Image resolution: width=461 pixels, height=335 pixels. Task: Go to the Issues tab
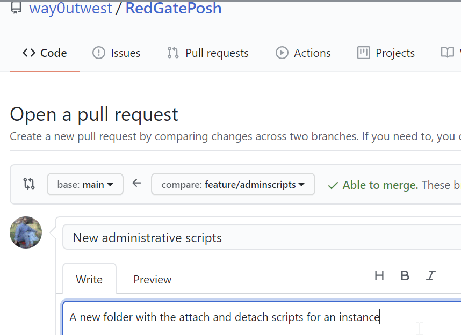(x=116, y=53)
